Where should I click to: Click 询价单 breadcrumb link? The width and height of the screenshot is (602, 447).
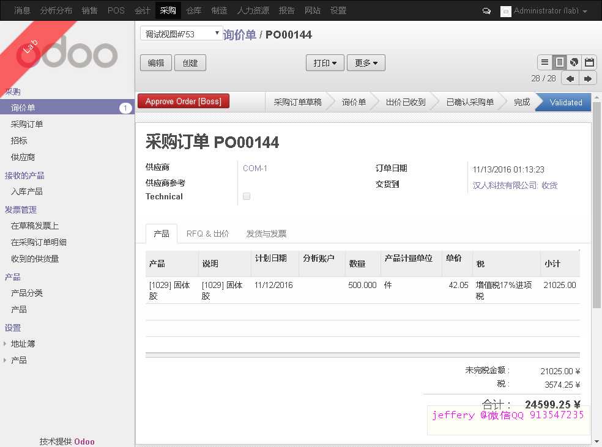[x=239, y=34]
